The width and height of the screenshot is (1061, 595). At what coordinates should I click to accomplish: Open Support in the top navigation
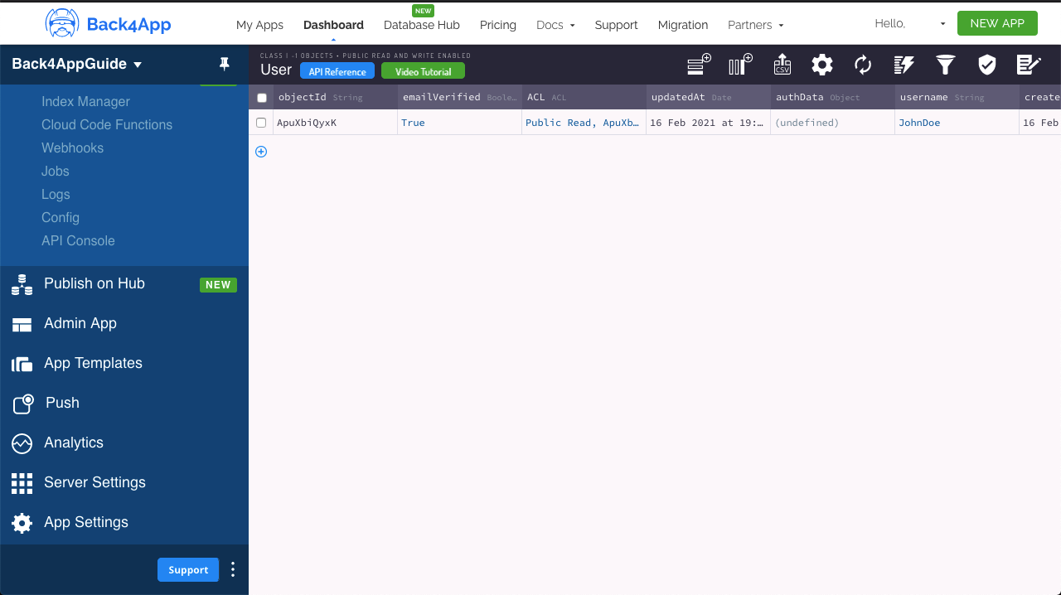coord(616,25)
